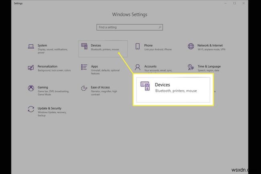
Task: Minimize the Settings window
Action: coord(226,3)
